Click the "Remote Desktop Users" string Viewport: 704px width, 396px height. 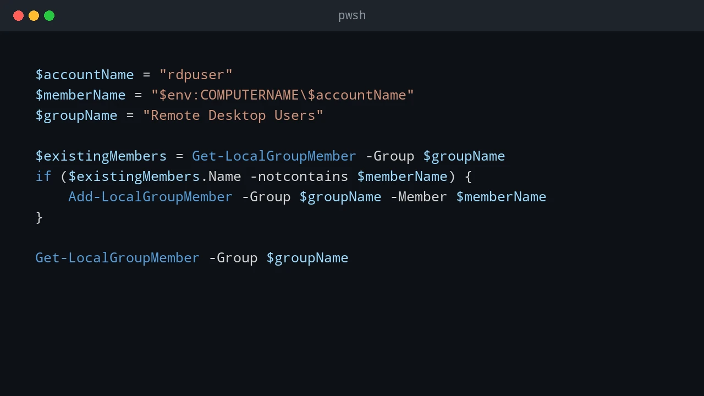pos(233,115)
